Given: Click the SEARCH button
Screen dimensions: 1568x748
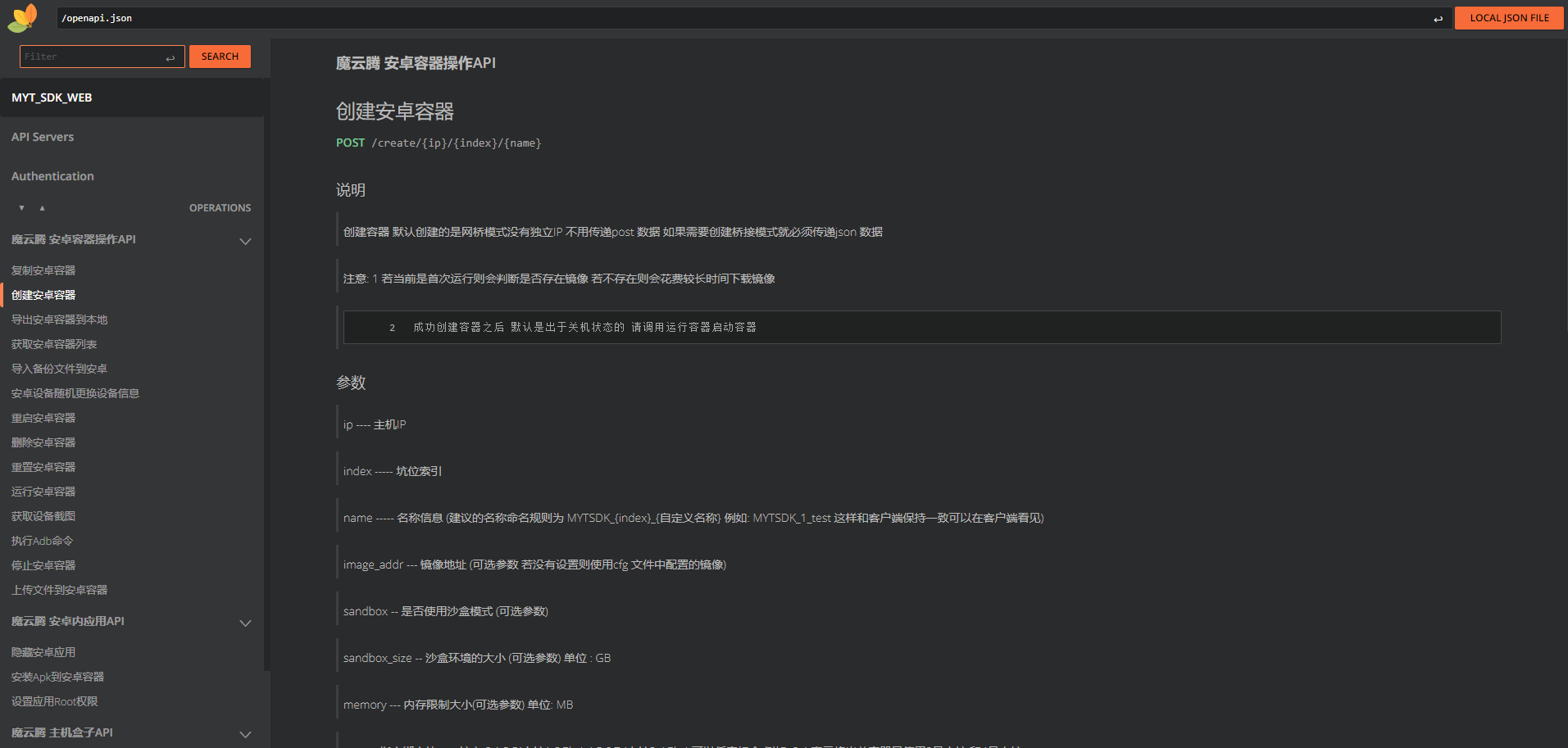Looking at the screenshot, I should click(220, 56).
